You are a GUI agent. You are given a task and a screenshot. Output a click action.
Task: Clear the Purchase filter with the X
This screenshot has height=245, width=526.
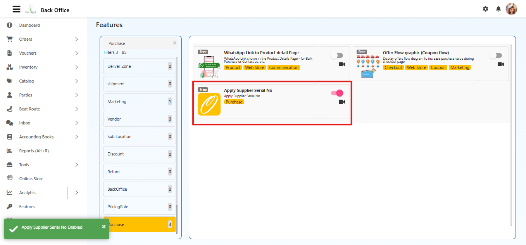(174, 43)
